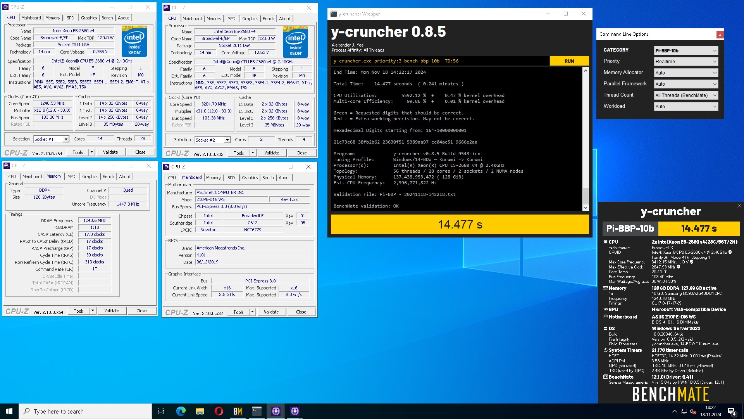
Task: Select the second CPU-Z taskbar icon
Action: pyautogui.click(x=294, y=411)
